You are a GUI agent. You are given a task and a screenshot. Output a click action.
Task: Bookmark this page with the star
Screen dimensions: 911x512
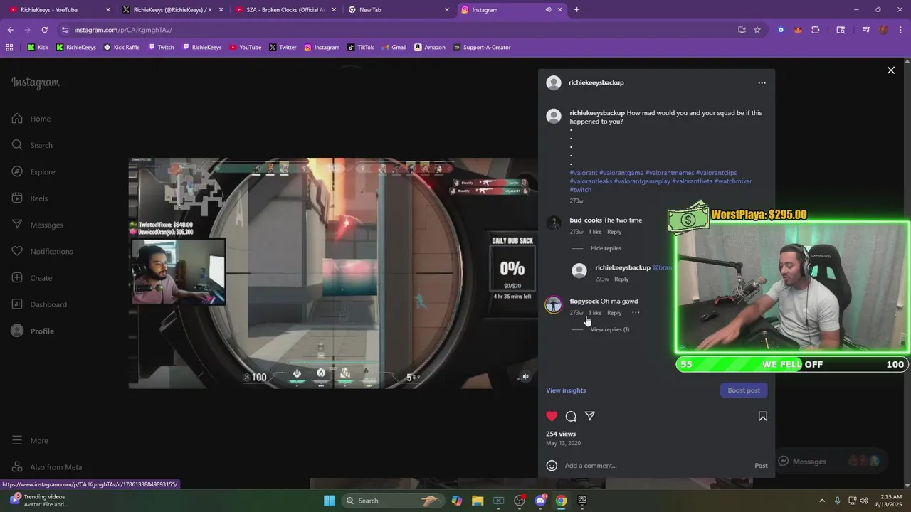(x=757, y=30)
